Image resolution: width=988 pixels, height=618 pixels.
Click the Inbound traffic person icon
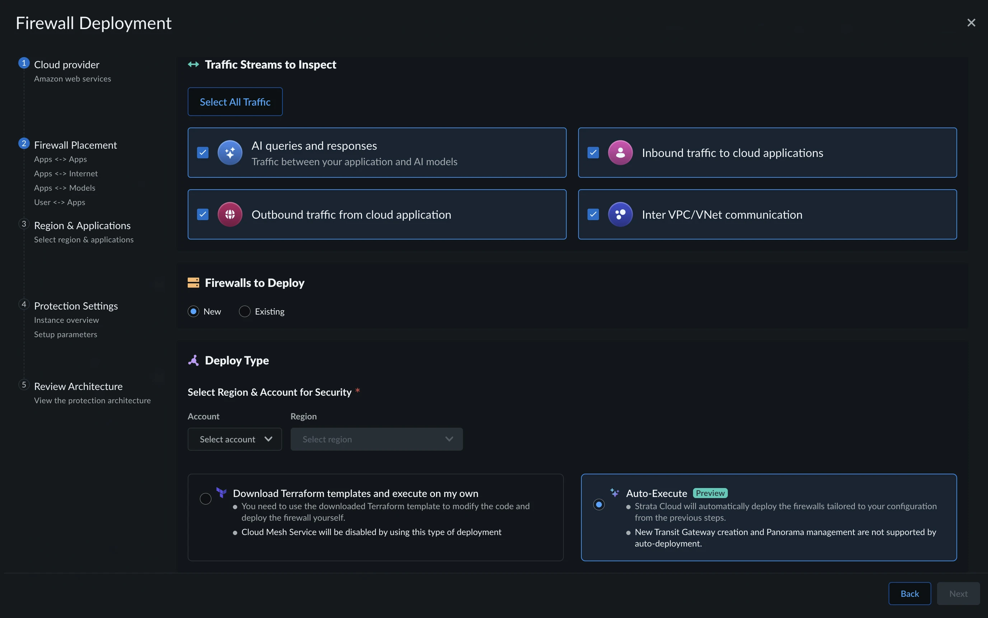(620, 153)
